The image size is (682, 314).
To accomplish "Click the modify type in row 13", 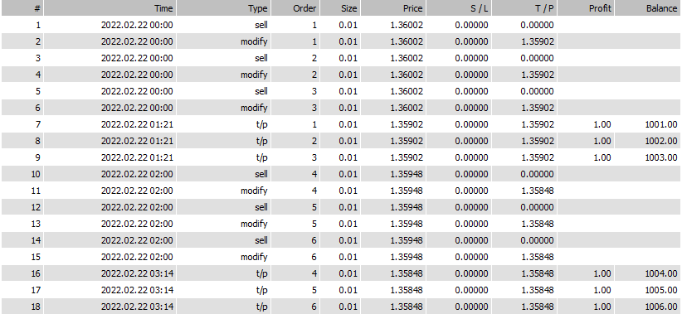I will 254,224.
